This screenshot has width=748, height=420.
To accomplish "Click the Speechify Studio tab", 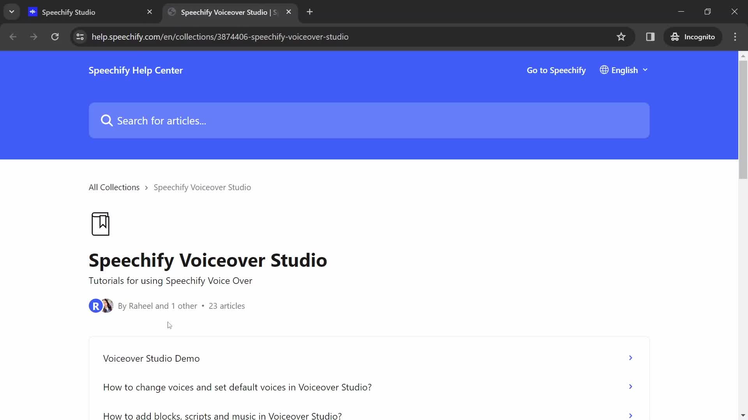I will 90,12.
